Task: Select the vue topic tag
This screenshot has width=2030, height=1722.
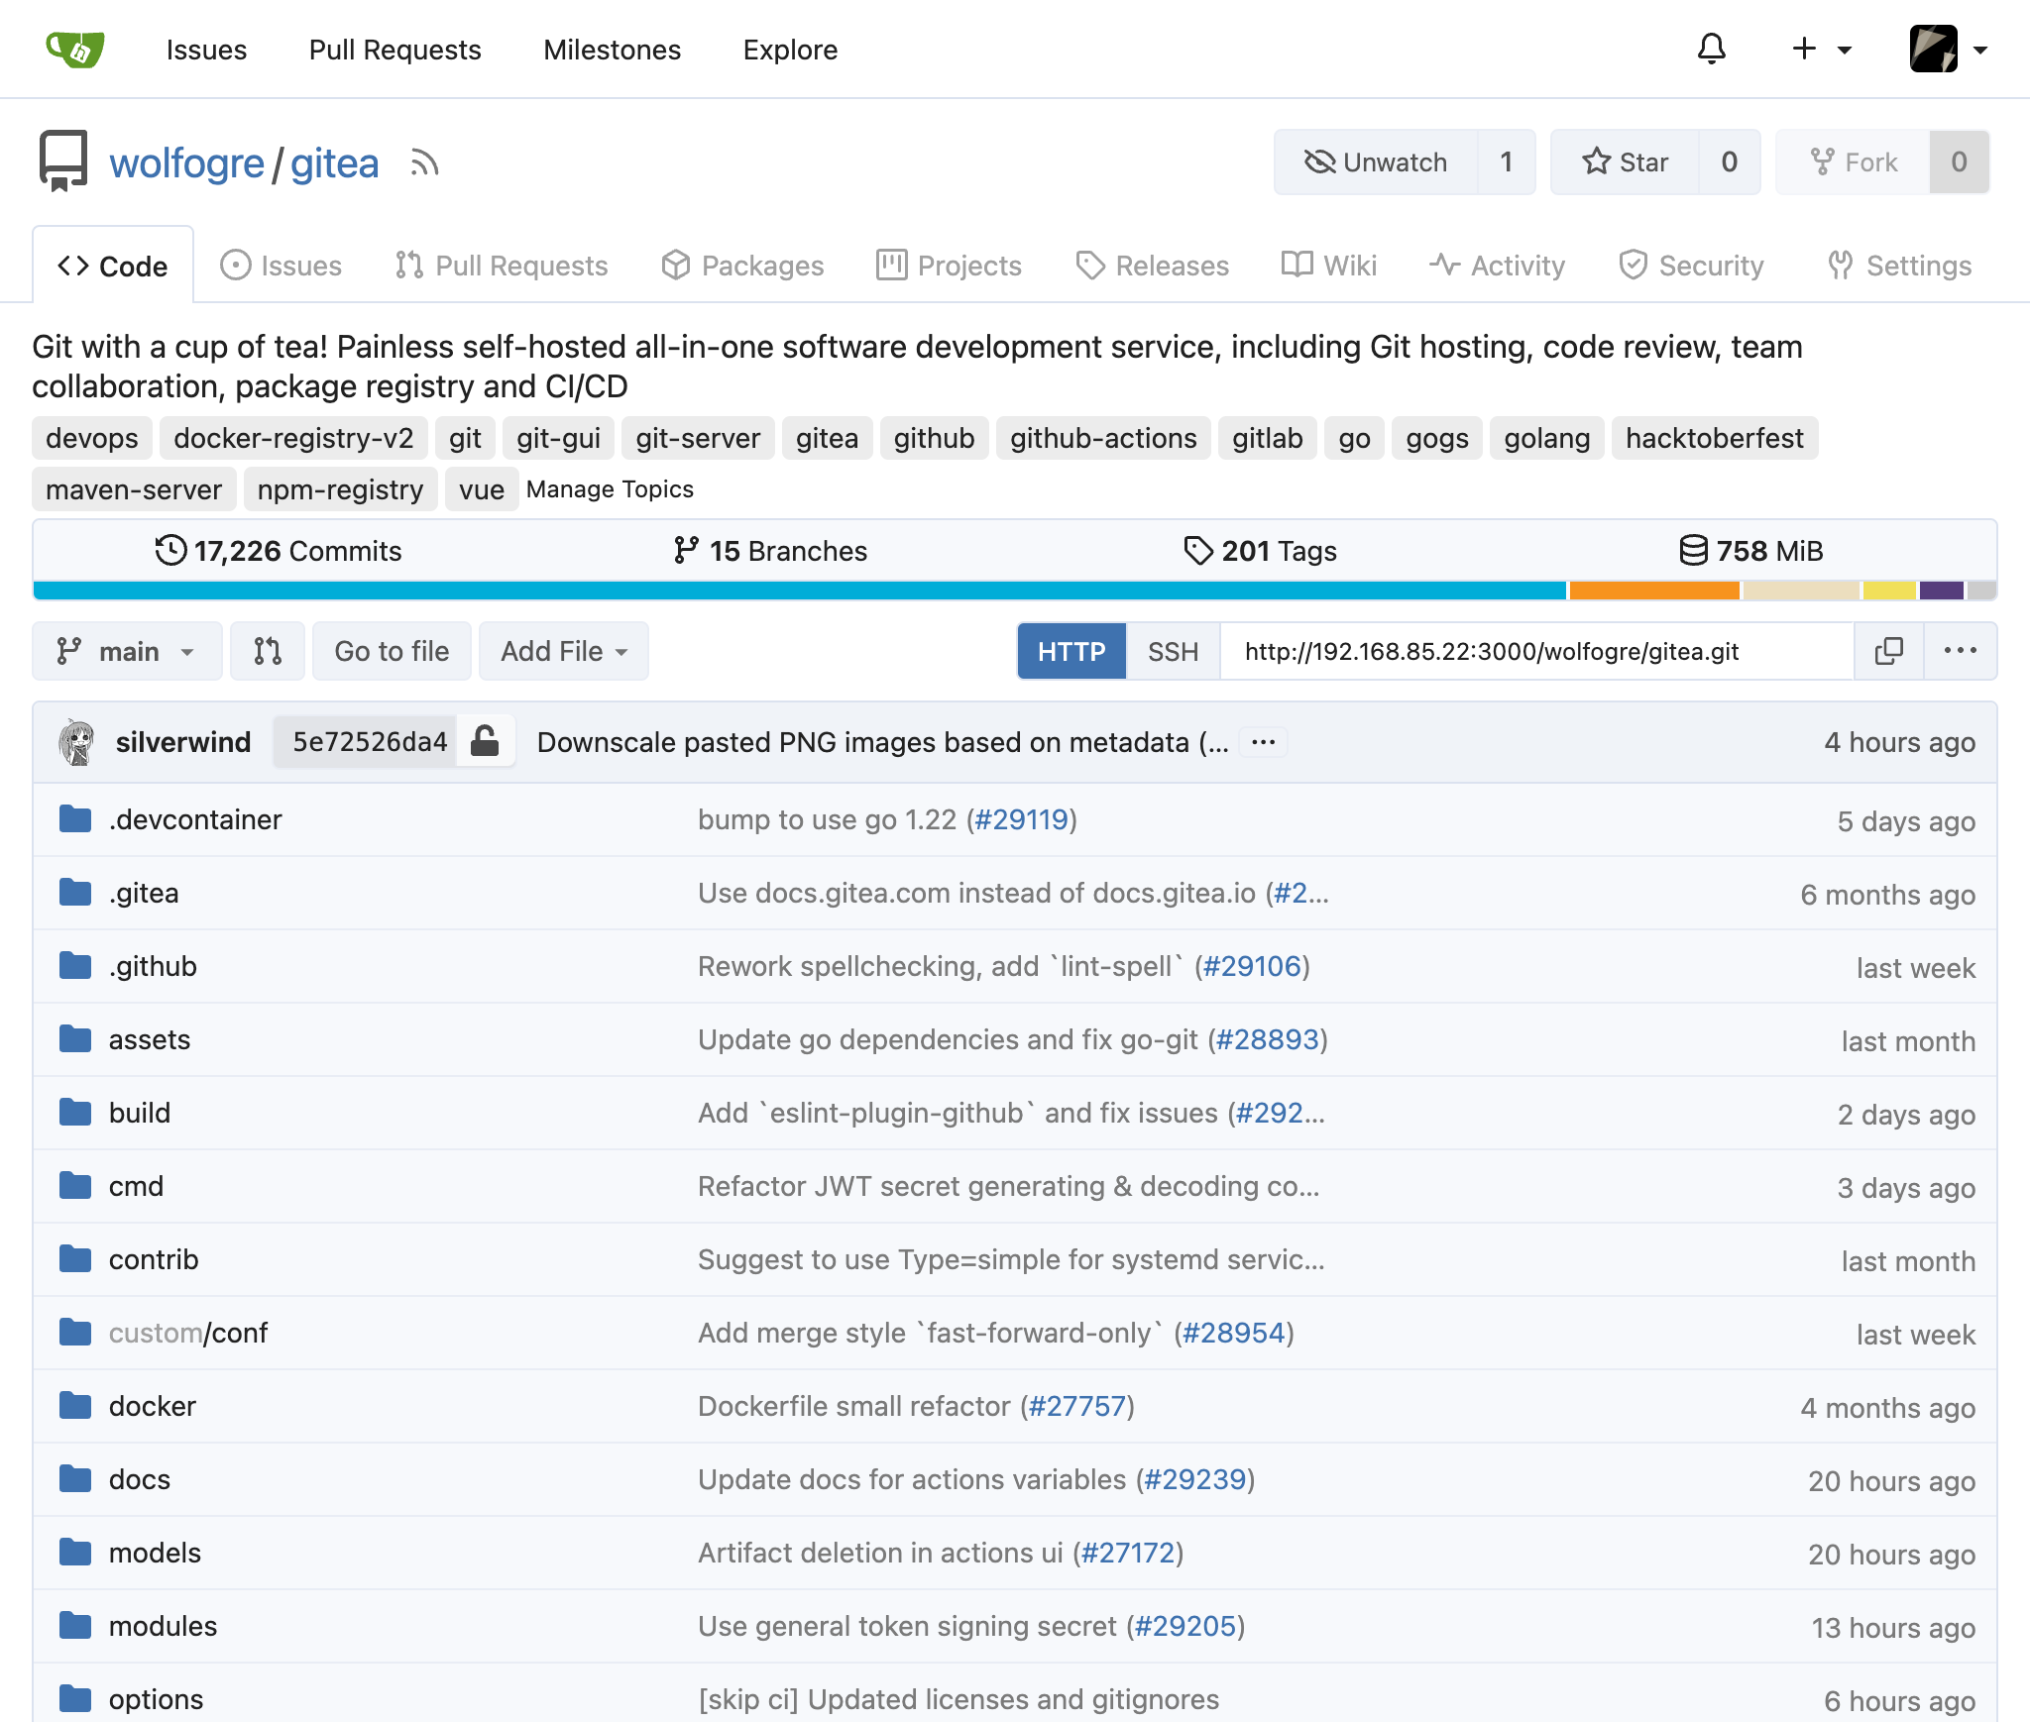Action: click(x=482, y=489)
